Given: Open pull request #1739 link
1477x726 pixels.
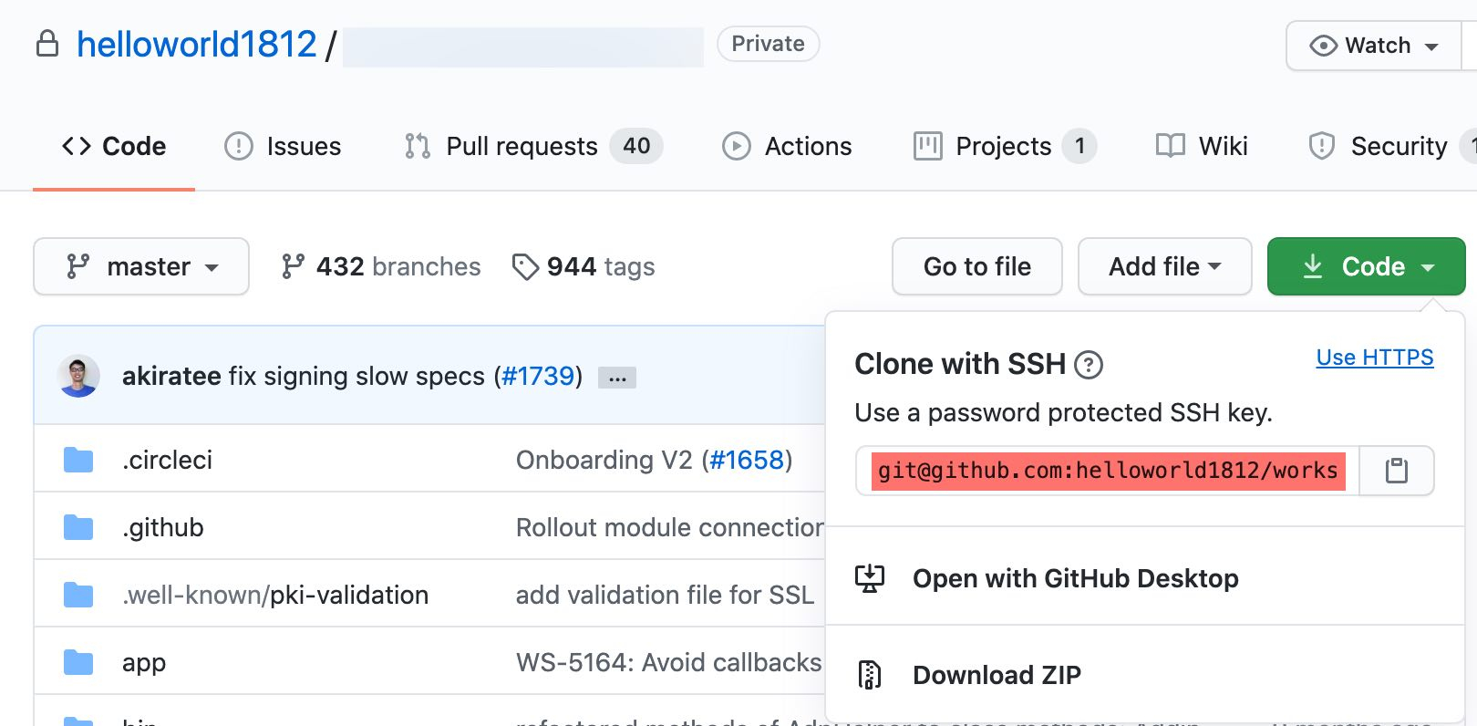Looking at the screenshot, I should pos(538,376).
